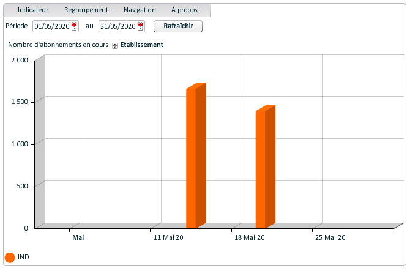Viewport: 410px width, 271px height.
Task: Click the 'Mai' axis label
Action: pyautogui.click(x=78, y=237)
